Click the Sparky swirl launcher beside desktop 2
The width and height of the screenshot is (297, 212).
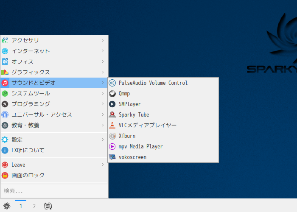(x=48, y=206)
